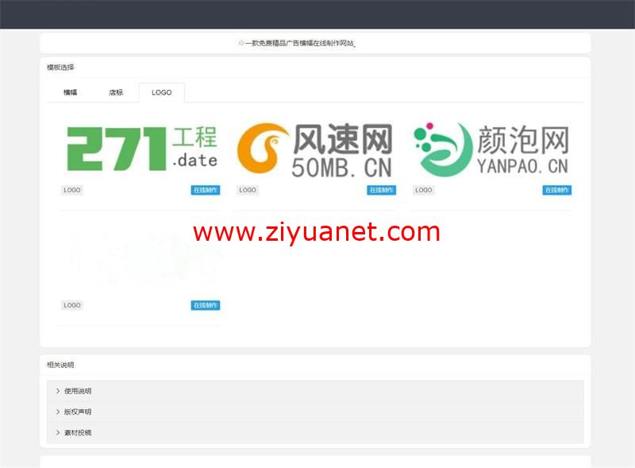Switch to the 店标 tab
The image size is (635, 468).
click(116, 92)
